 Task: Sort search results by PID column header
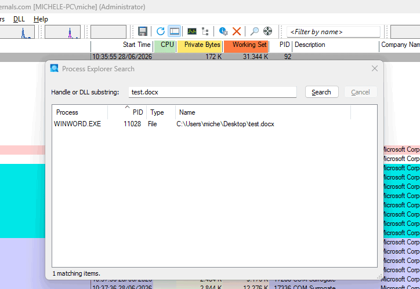(x=127, y=112)
